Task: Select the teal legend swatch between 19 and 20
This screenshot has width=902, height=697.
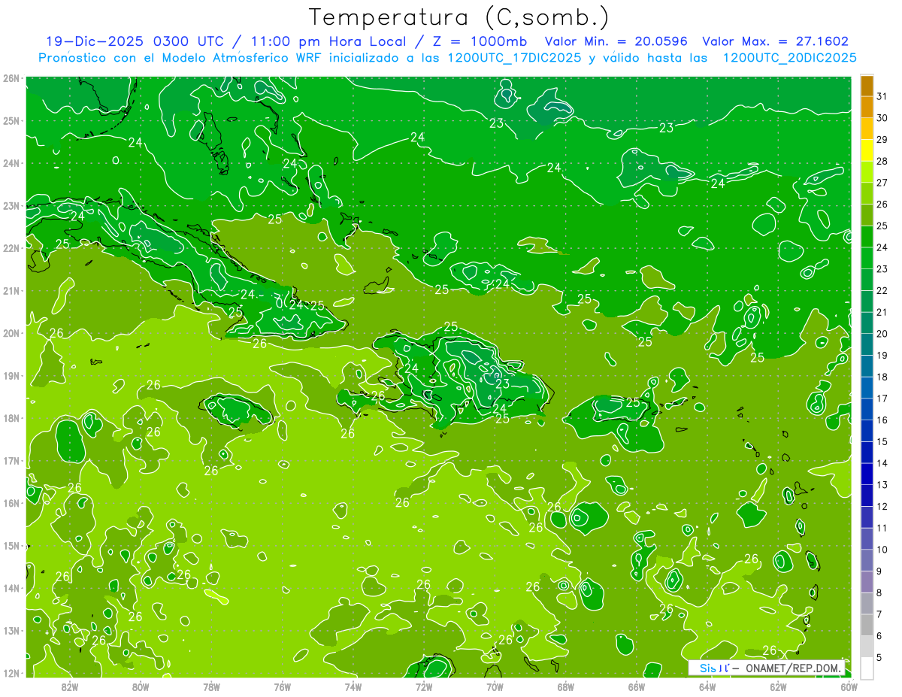Action: [x=867, y=344]
